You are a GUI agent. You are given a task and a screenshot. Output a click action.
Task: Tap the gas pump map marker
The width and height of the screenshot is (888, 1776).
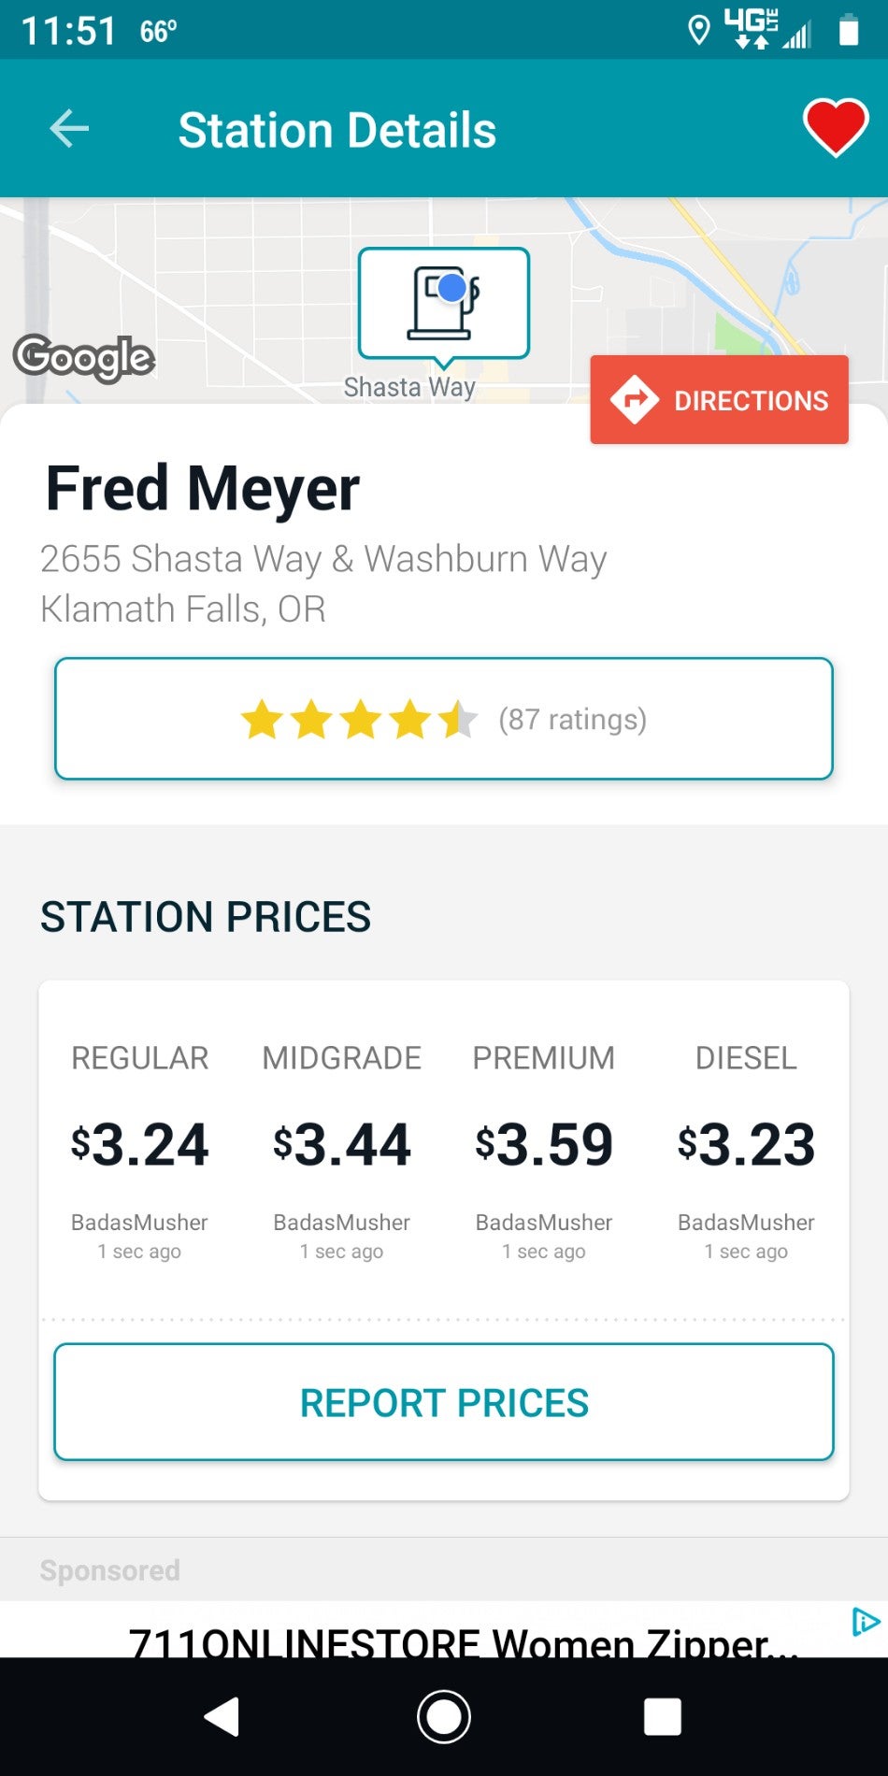point(444,306)
